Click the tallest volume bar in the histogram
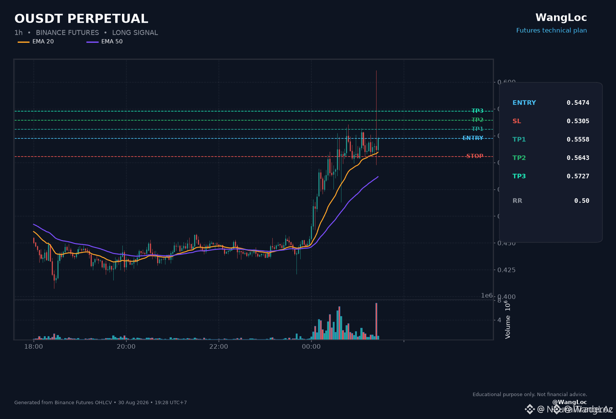This screenshot has width=616, height=419. 376,321
